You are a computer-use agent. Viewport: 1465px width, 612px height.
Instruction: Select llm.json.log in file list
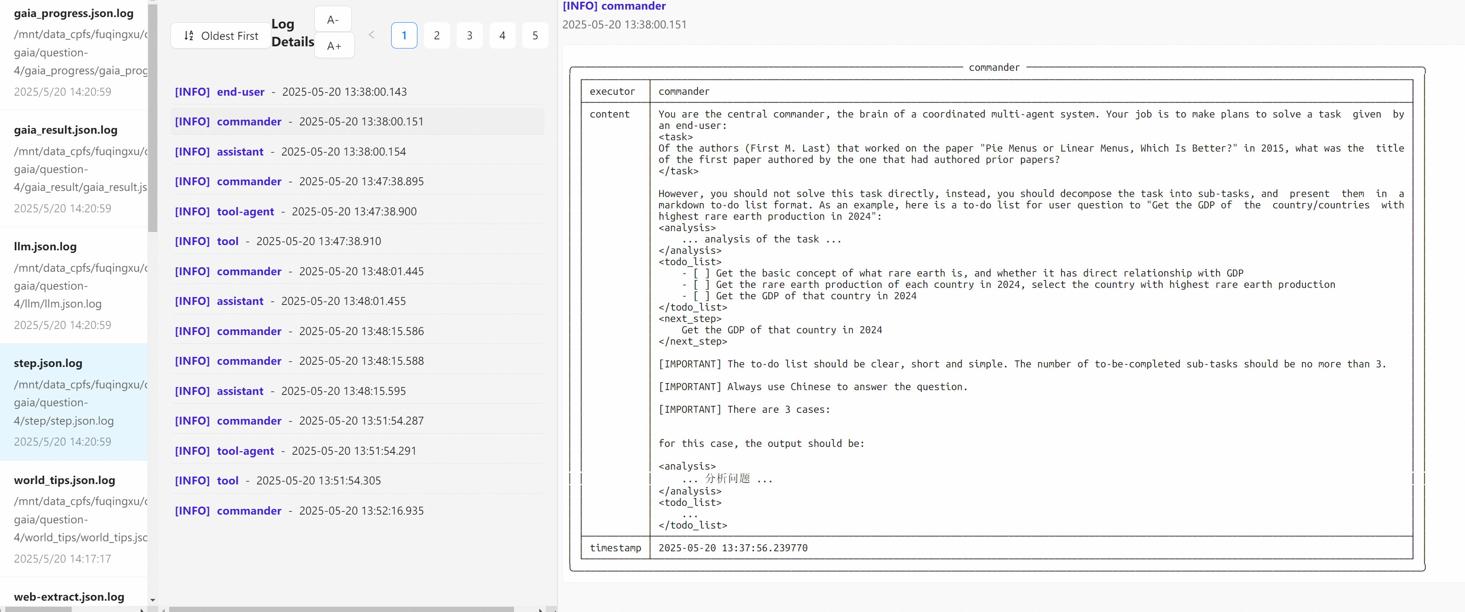point(74,285)
